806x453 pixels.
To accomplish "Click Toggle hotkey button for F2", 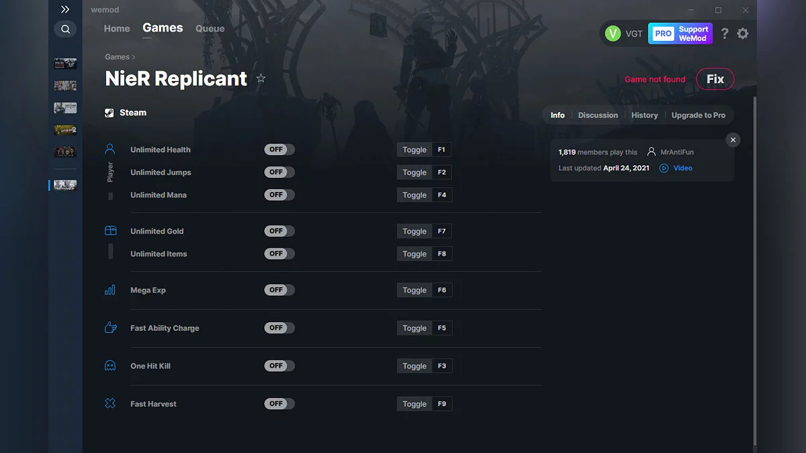I will (x=424, y=172).
